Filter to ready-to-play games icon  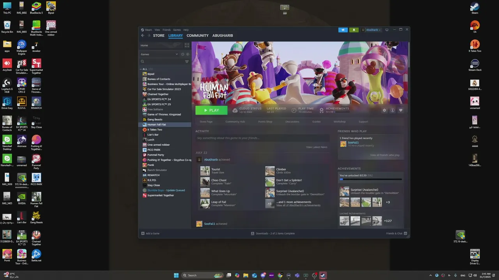[x=188, y=54]
